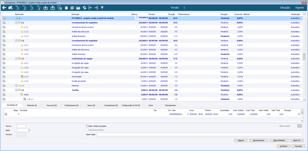This screenshot has height=151, width=308.
Task: Click the add folder toolbar icon
Action: click(x=11, y=8)
